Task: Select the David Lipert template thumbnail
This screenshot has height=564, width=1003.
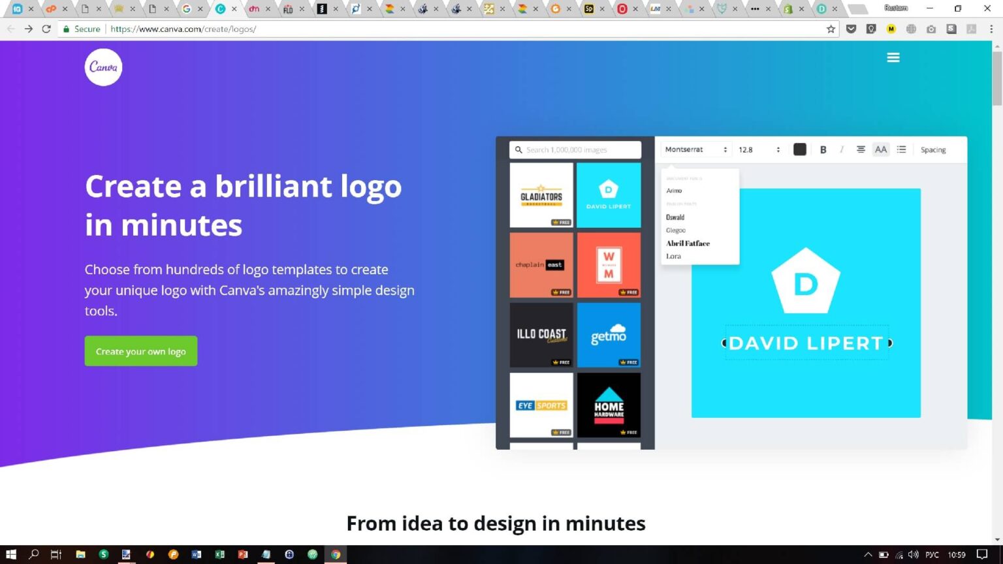Action: tap(609, 195)
